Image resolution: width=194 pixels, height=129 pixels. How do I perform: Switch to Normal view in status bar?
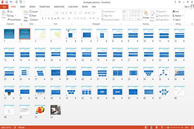tap(146, 127)
